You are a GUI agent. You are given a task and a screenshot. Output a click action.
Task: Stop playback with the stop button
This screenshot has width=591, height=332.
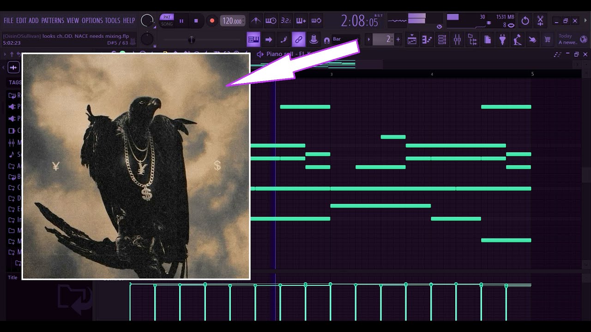[196, 21]
